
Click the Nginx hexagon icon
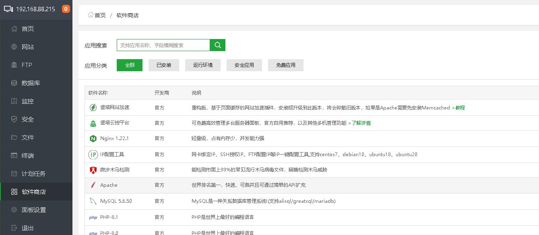click(93, 138)
